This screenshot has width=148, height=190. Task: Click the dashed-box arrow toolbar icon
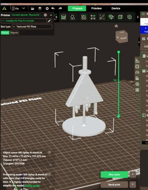tap(102, 17)
